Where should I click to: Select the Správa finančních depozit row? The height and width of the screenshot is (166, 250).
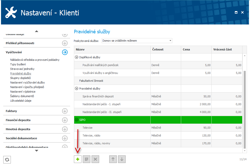(x=158, y=96)
